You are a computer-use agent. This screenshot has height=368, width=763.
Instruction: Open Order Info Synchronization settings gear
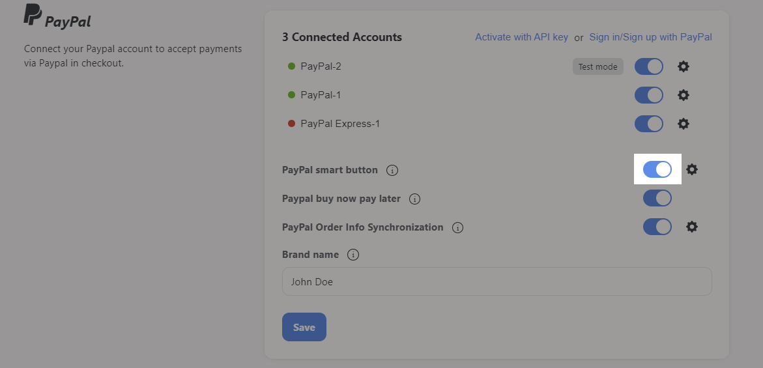coord(691,227)
